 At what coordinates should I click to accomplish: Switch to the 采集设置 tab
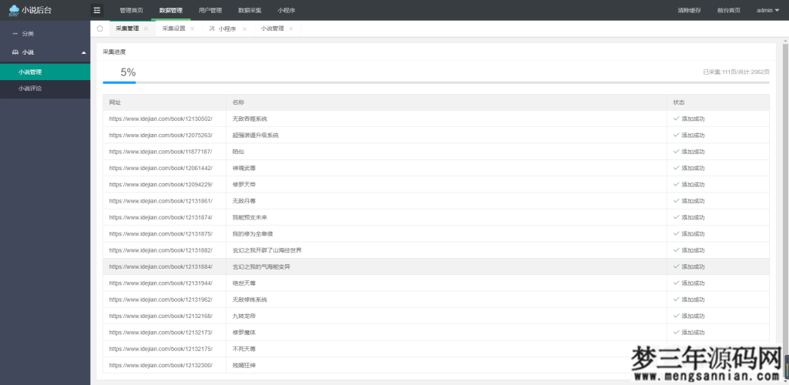(173, 28)
